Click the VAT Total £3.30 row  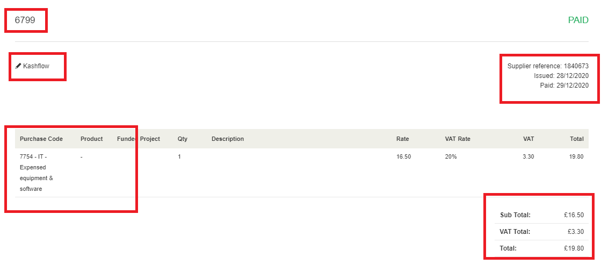pyautogui.click(x=542, y=232)
